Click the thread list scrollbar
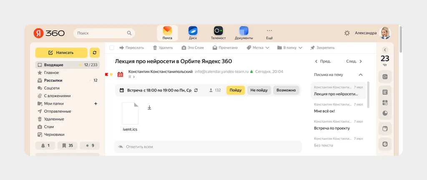The image size is (427, 180). [x=368, y=95]
